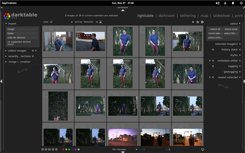This screenshot has width=245, height=153.
Task: Click the display profile icon at bottom right
Action: [x=203, y=150]
